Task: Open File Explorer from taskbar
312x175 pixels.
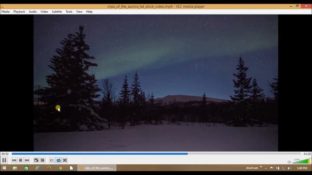Action: [x=15, y=168]
